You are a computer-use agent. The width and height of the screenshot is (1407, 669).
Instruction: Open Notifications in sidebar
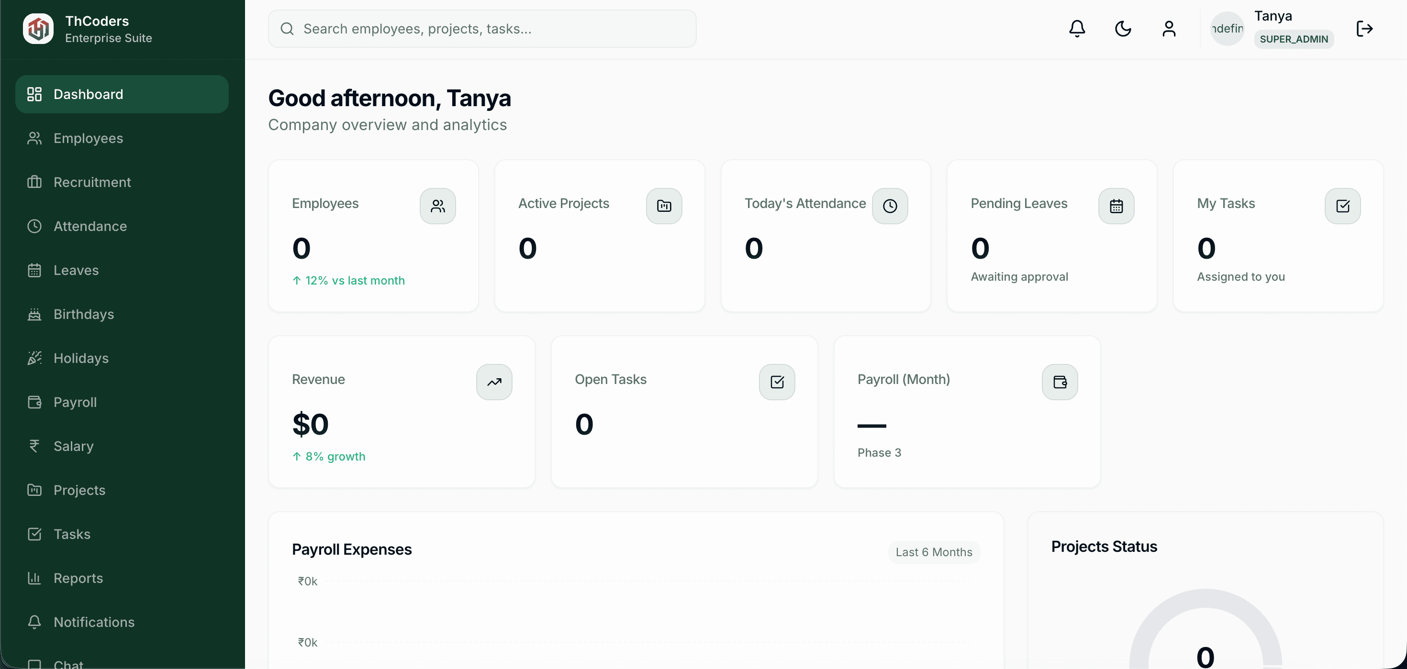122,622
